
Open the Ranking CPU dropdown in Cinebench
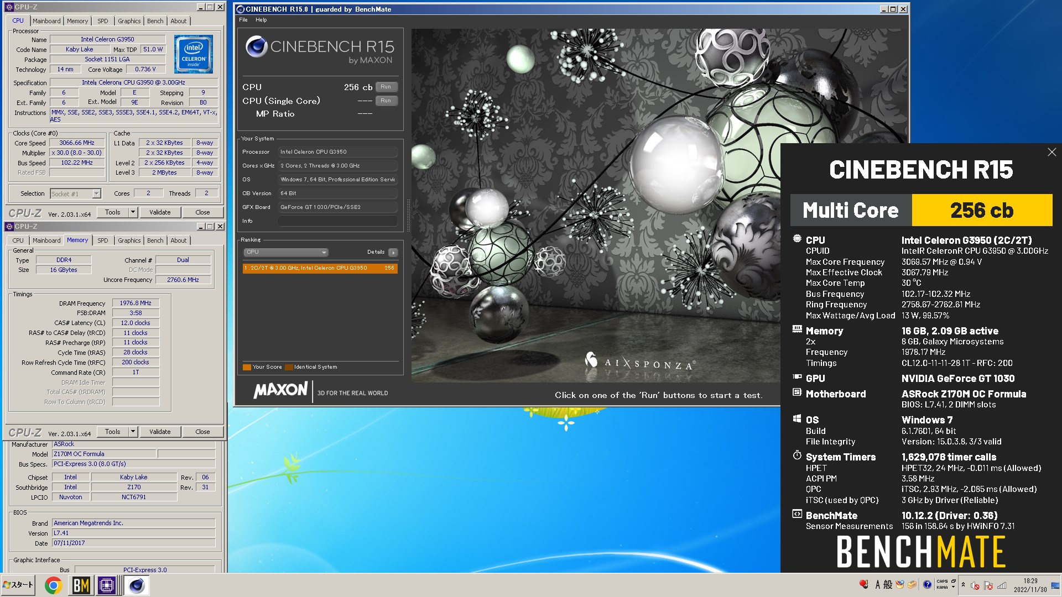click(x=286, y=252)
